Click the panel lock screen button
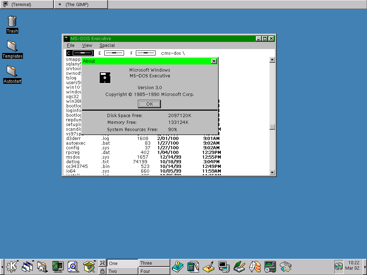This screenshot has height=275, width=367. (x=102, y=271)
